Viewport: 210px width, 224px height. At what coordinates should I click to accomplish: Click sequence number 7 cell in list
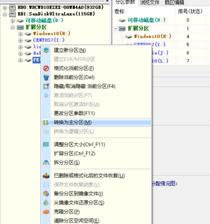(188, 61)
